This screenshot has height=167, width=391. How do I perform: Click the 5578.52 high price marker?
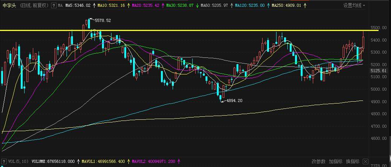[103, 21]
